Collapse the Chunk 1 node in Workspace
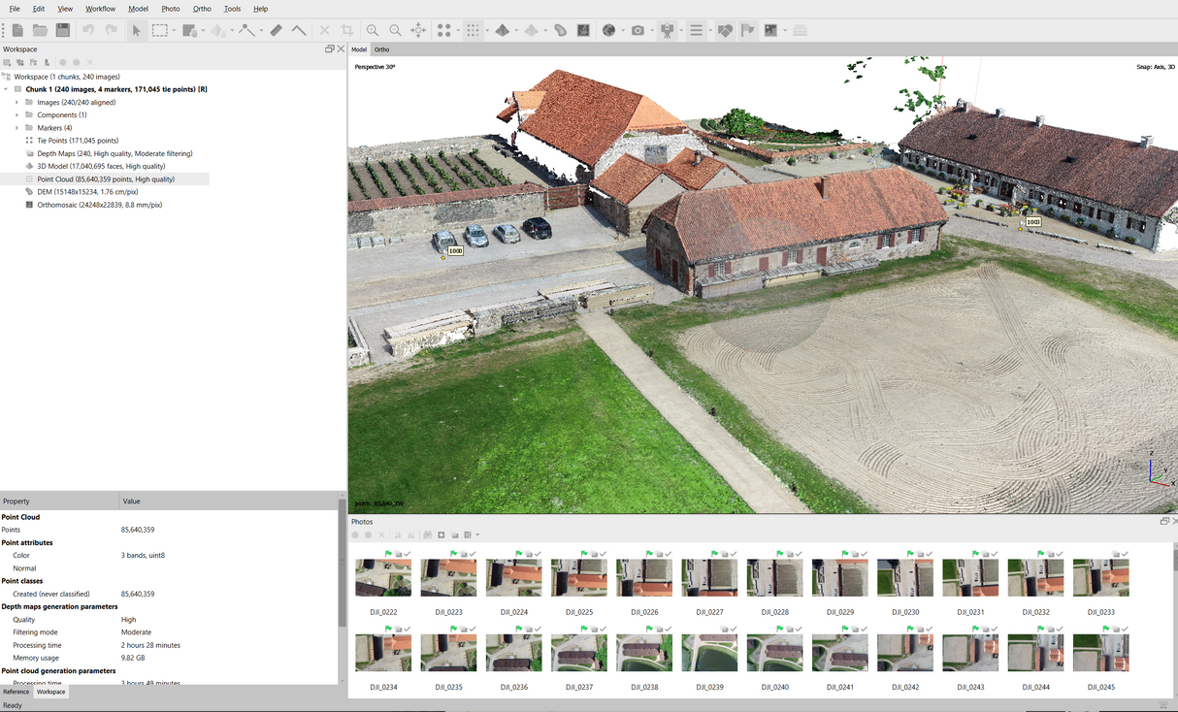The height and width of the screenshot is (712, 1178). 7,88
